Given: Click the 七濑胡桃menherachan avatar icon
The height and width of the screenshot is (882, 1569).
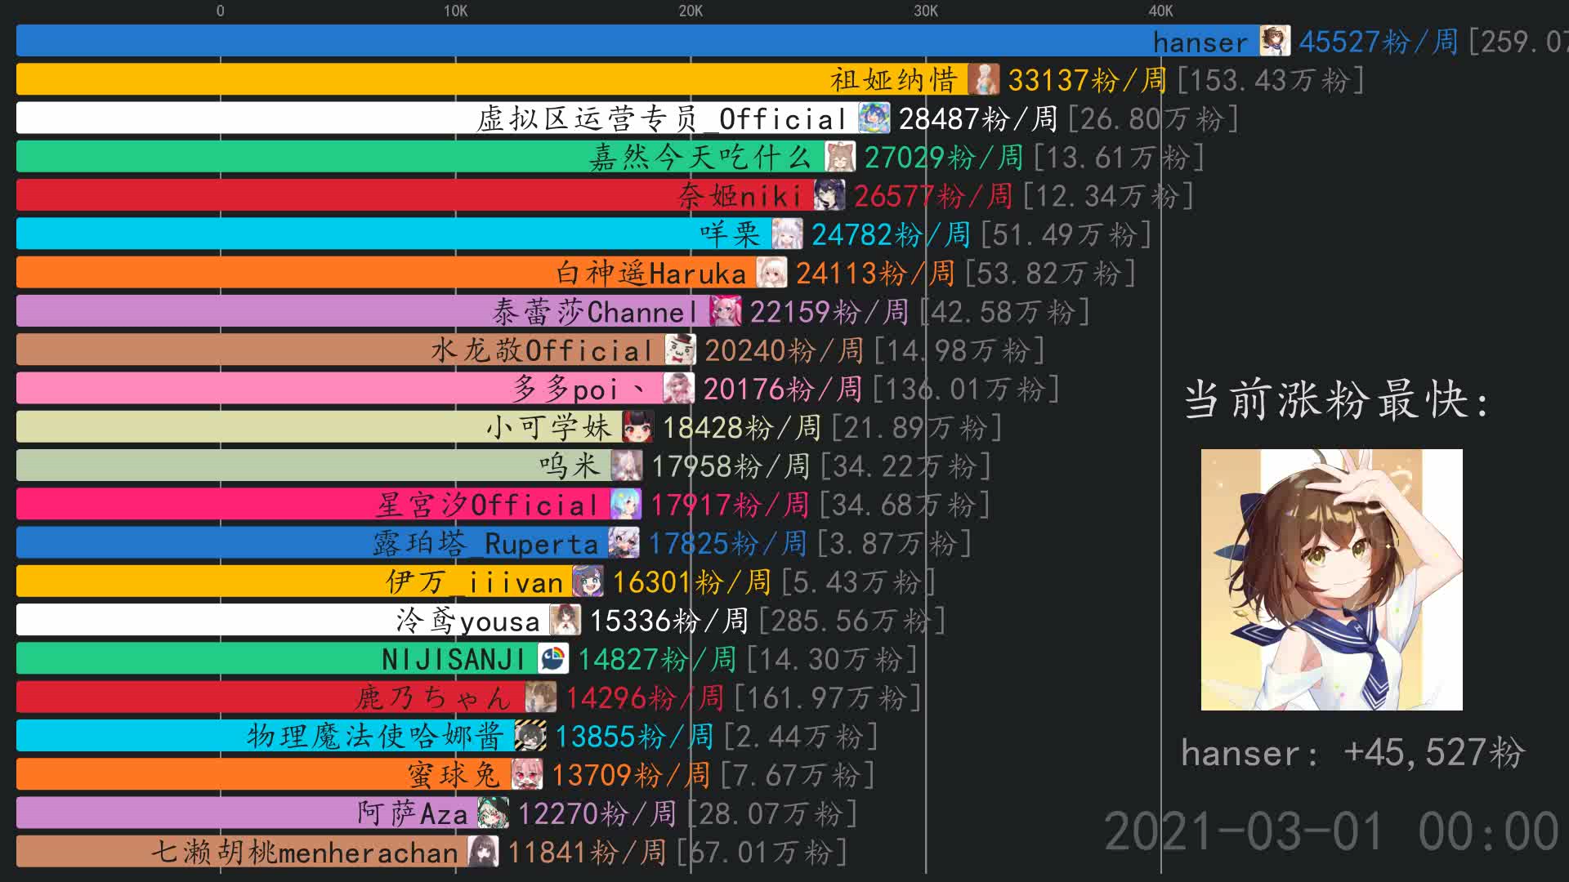Looking at the screenshot, I should (483, 852).
